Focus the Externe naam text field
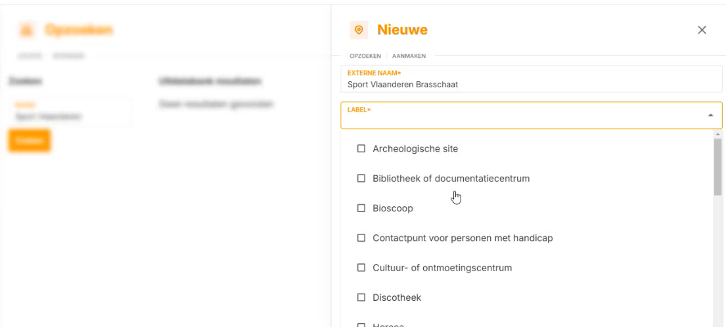726x327 pixels. 531,84
